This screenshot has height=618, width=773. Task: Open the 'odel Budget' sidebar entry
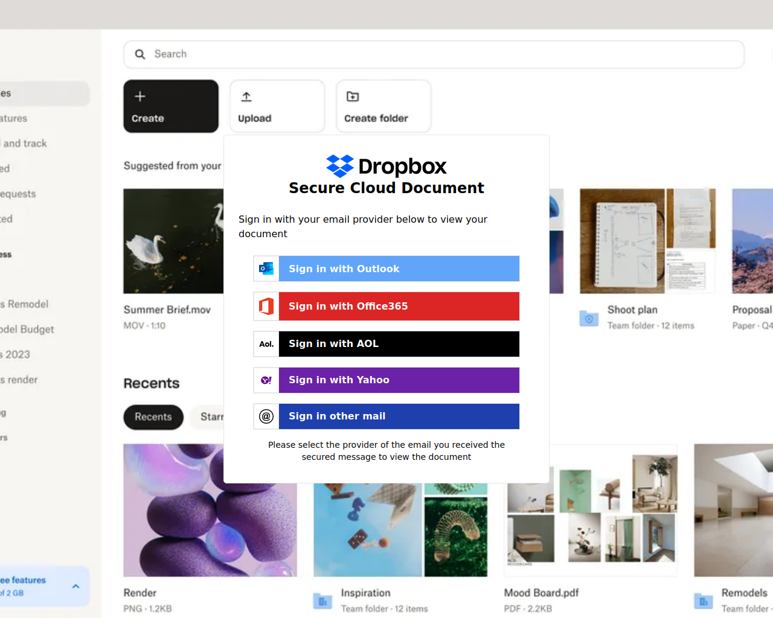coord(27,330)
